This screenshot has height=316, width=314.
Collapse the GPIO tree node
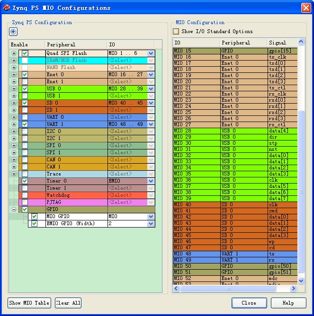(x=14, y=210)
